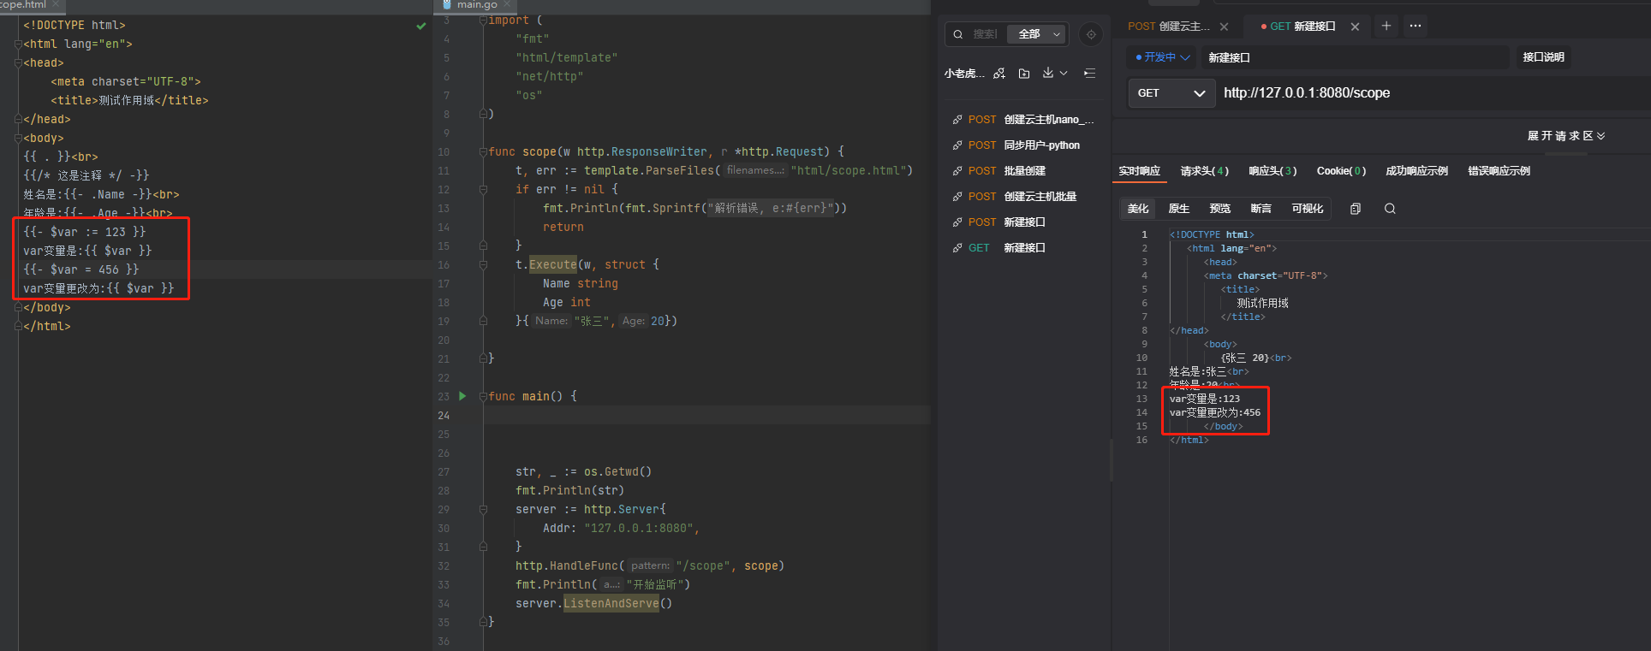This screenshot has width=1651, height=651.
Task: Click link icon of POST 创建云主机nano_ row
Action: [957, 120]
